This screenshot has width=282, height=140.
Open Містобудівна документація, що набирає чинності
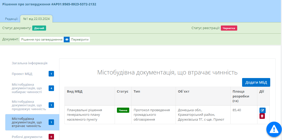(27, 88)
